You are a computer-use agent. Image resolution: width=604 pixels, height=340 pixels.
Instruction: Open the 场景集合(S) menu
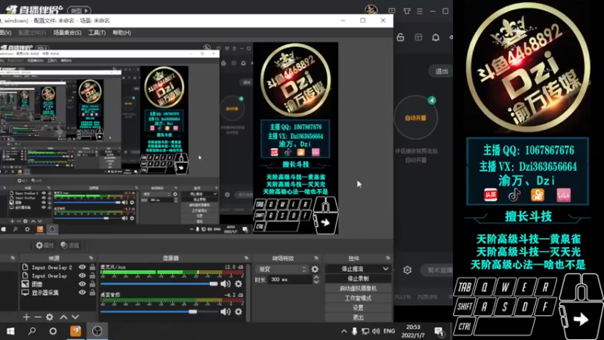(x=67, y=32)
